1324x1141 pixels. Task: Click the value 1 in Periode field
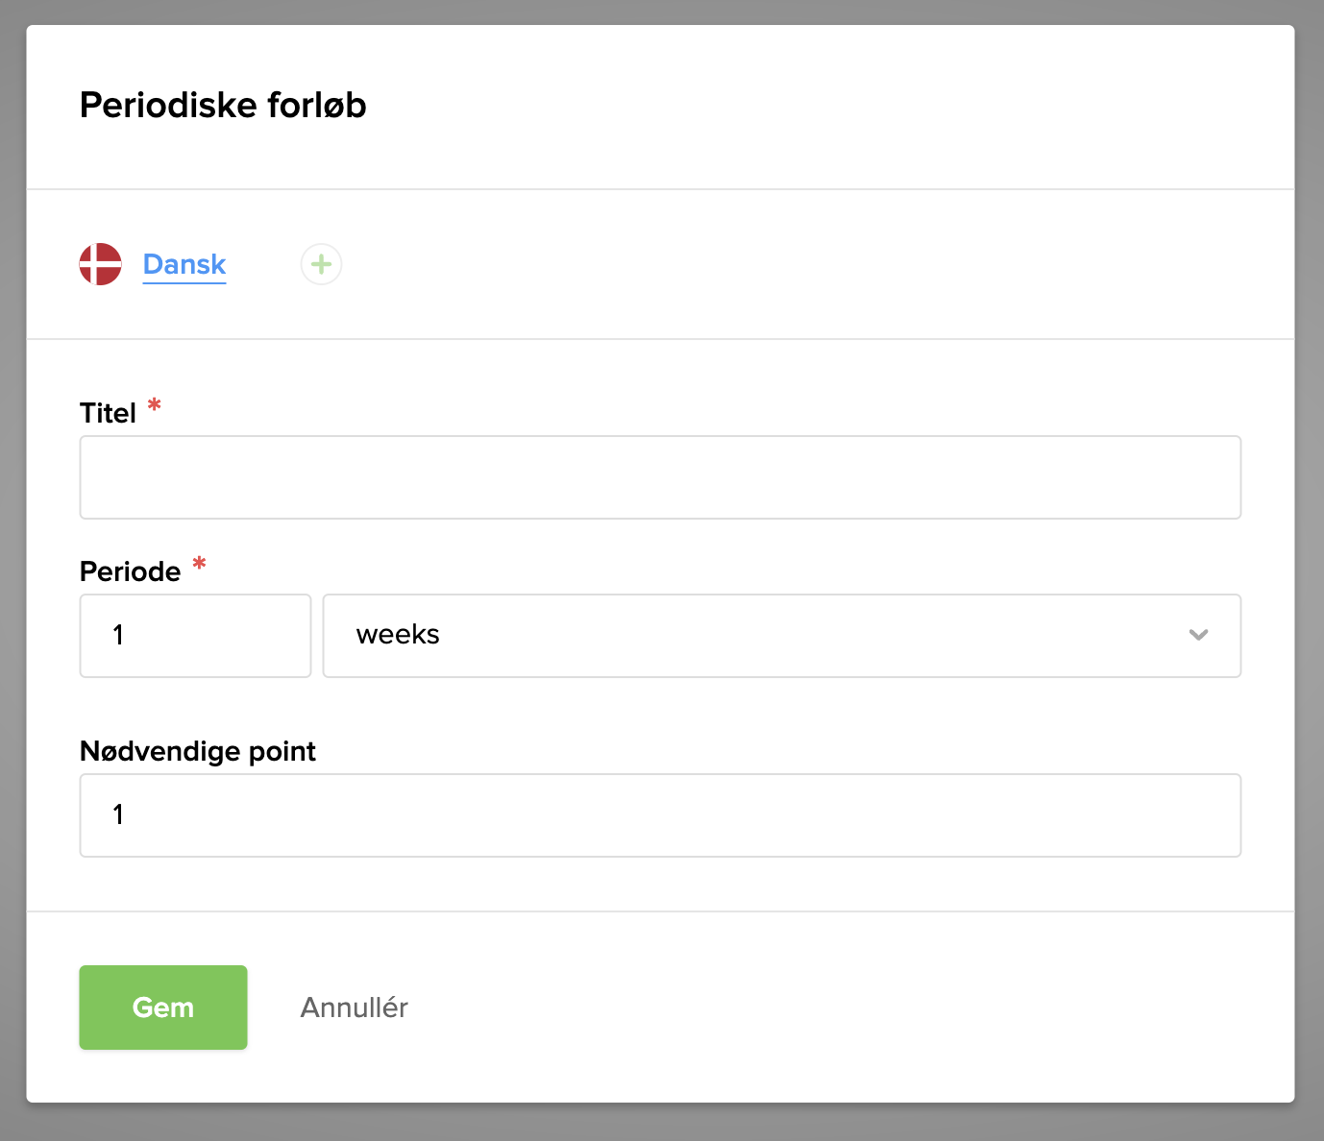click(118, 636)
